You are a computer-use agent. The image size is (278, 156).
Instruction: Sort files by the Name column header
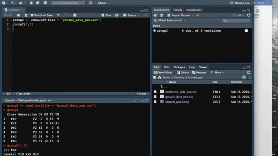coord(172,82)
